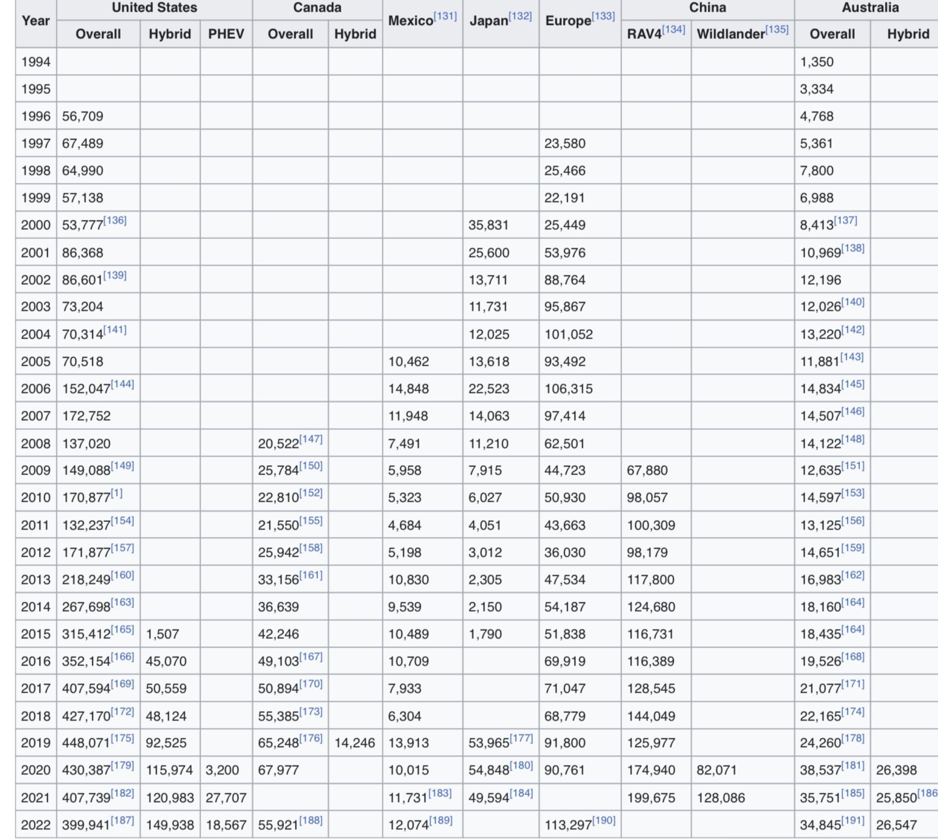Viewport: 938px width, 839px height.
Task: Select the PHEV subheader
Action: pos(226,34)
